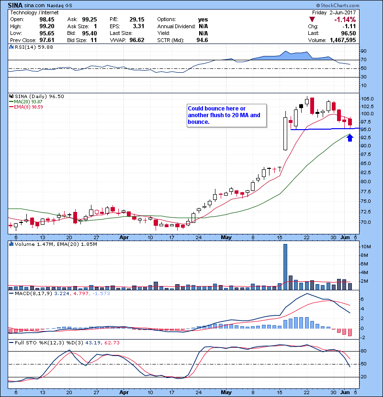
Task: Click the Options value 'yes'
Action: [203, 20]
